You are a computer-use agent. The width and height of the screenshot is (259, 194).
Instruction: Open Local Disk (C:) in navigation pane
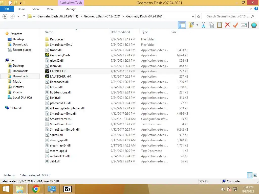[22, 98]
